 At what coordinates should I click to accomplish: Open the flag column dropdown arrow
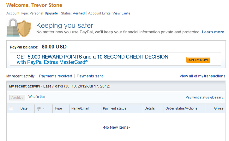[x=43, y=109]
